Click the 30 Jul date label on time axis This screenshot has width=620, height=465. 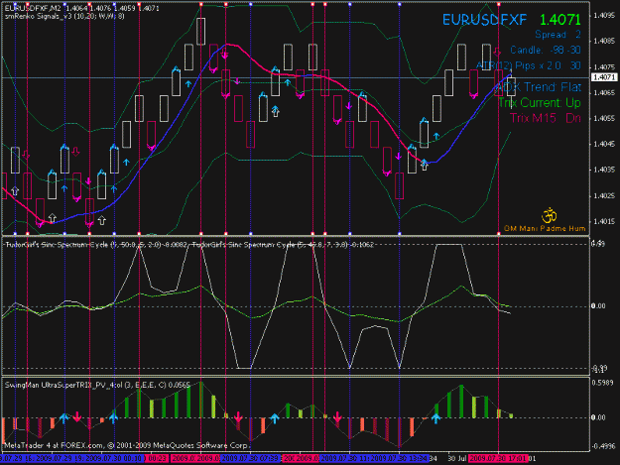[x=456, y=458]
